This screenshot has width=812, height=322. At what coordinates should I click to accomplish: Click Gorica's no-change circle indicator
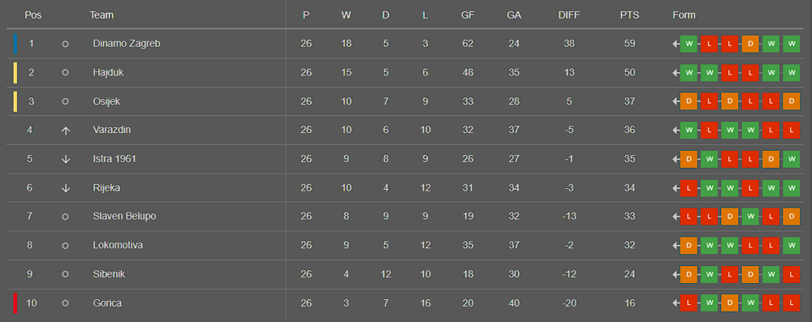click(x=65, y=303)
